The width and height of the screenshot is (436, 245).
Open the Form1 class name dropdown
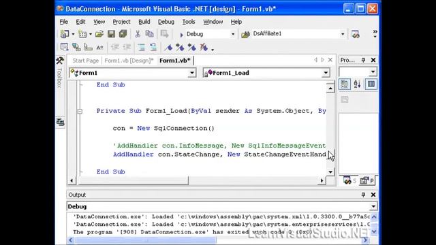[192, 73]
